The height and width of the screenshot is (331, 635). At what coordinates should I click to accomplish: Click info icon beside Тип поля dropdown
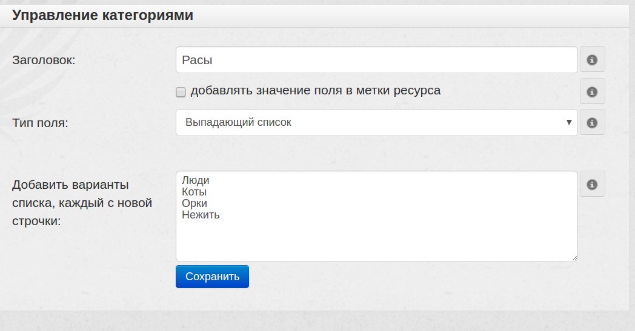pos(593,122)
